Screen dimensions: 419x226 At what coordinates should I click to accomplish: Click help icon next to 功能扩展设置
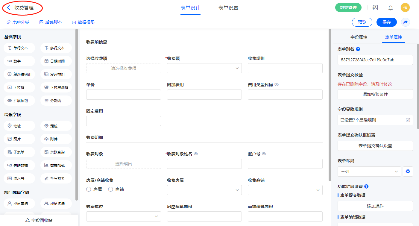[366, 186]
